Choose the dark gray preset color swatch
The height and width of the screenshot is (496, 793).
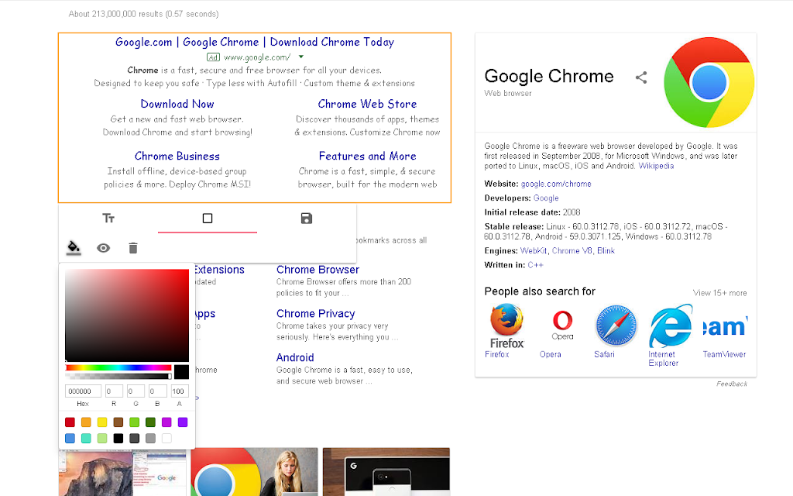(x=134, y=439)
